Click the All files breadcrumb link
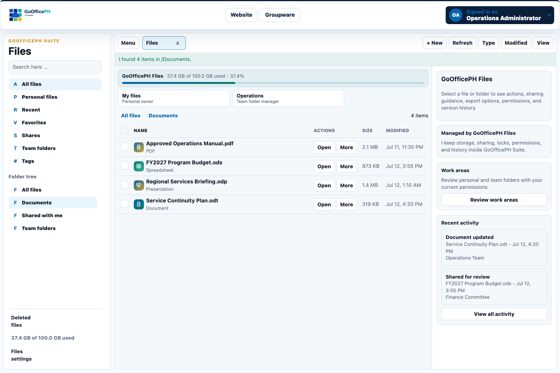Image resolution: width=560 pixels, height=373 pixels. pos(131,116)
